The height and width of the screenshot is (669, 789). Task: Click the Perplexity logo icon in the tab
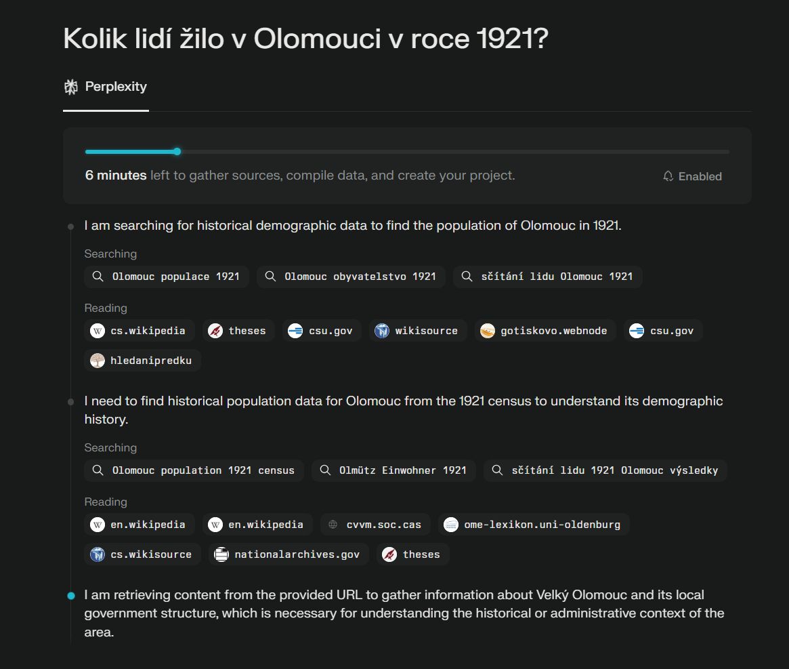pyautogui.click(x=71, y=87)
